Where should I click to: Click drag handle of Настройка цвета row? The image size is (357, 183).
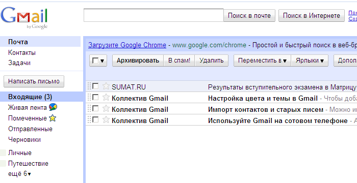pos(89,97)
